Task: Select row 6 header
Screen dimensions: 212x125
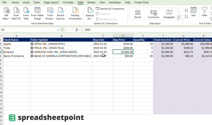Action: tap(1, 60)
